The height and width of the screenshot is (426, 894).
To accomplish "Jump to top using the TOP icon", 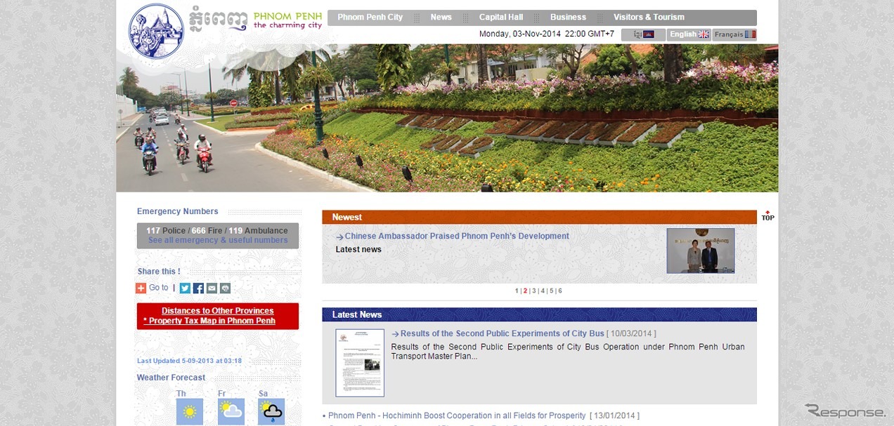I will click(x=767, y=216).
